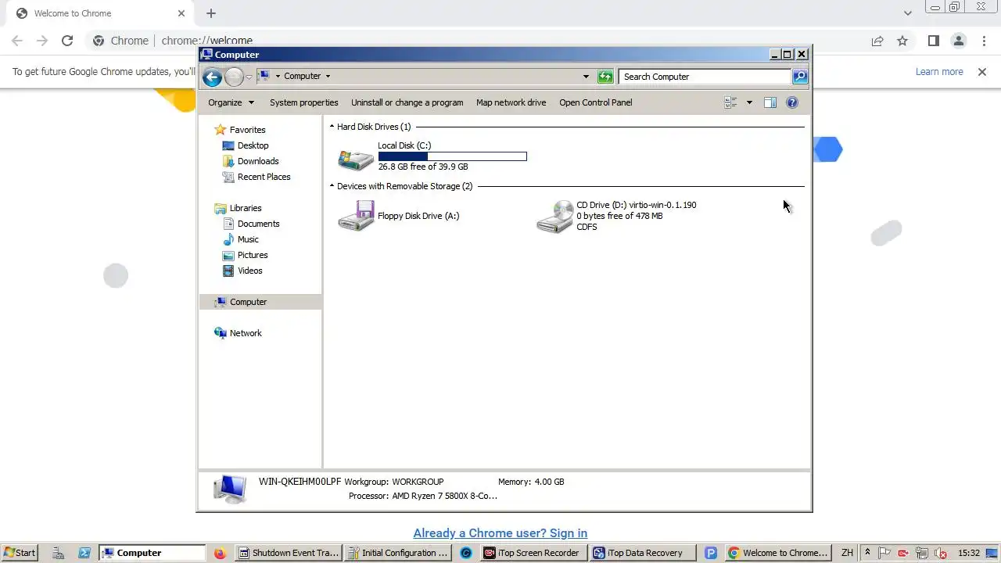Click Already a Chrome user? Sign in
The width and height of the screenshot is (1001, 563).
[x=500, y=533]
